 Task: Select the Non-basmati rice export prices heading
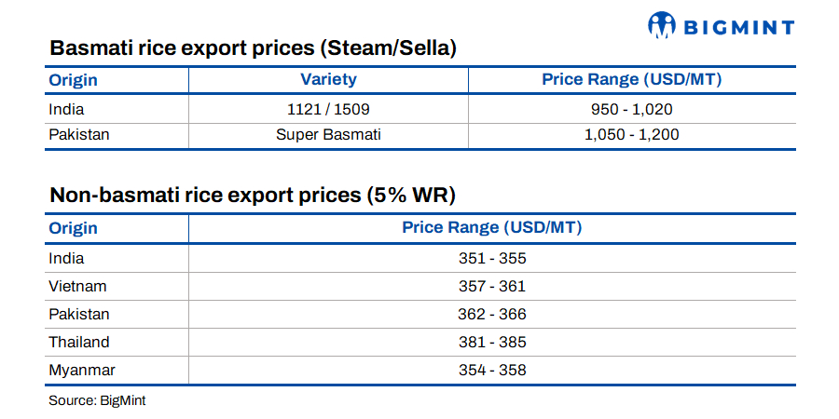[252, 196]
